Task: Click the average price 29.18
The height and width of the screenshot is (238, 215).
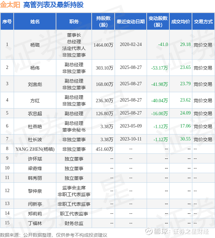Action: click(x=185, y=44)
